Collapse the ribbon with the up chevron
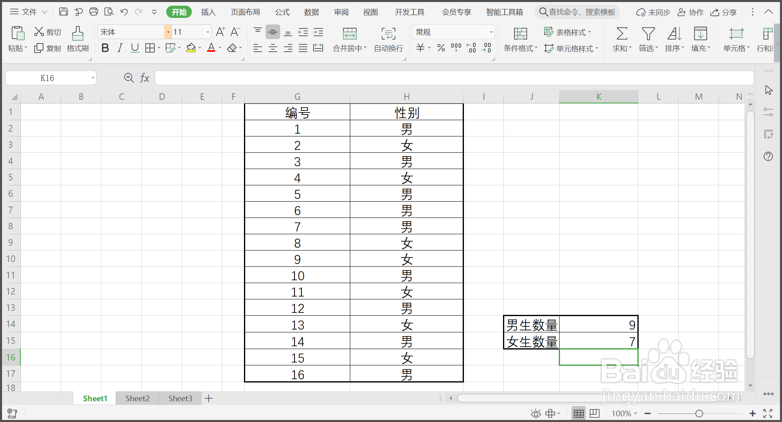Screen dimensions: 782x422 (768, 12)
